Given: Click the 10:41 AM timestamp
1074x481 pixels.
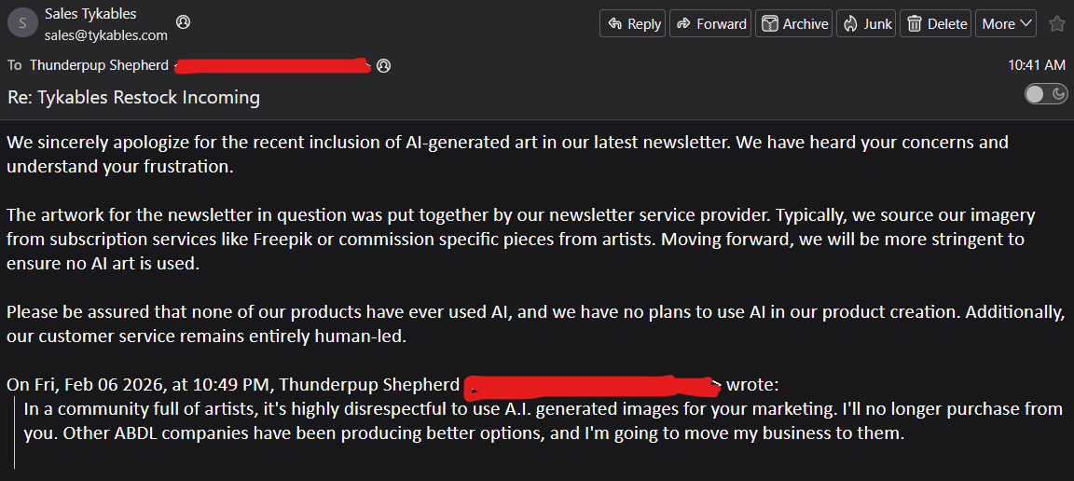Looking at the screenshot, I should coord(1036,65).
